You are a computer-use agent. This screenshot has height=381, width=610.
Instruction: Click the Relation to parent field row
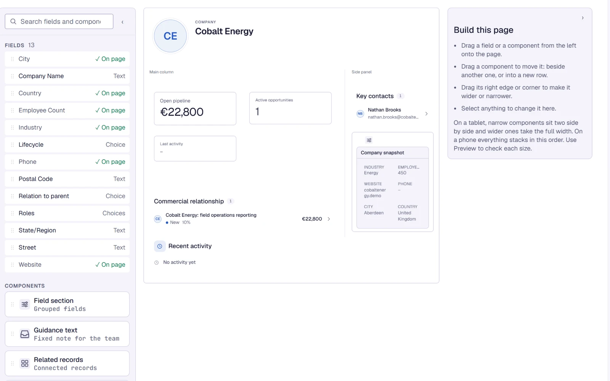click(x=67, y=196)
